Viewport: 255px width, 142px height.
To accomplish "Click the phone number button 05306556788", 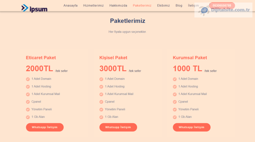I will [222, 5].
